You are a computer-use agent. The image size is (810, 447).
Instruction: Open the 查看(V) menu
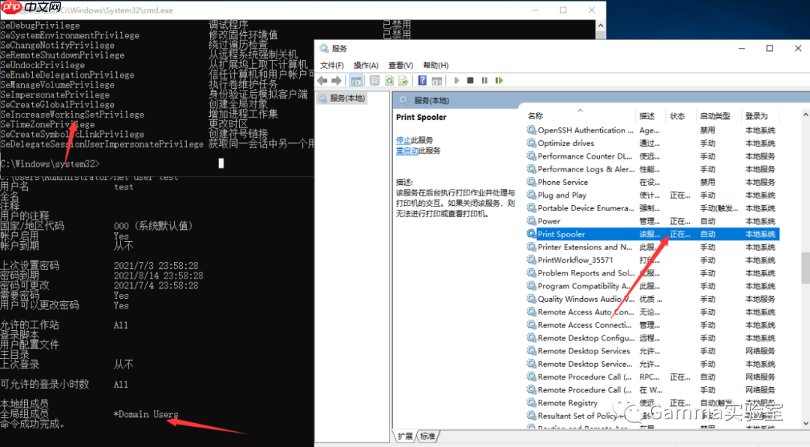click(399, 65)
